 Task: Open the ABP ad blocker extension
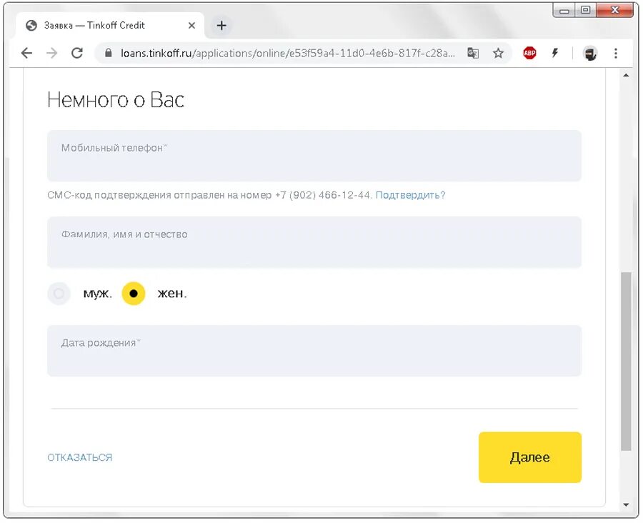(x=529, y=54)
